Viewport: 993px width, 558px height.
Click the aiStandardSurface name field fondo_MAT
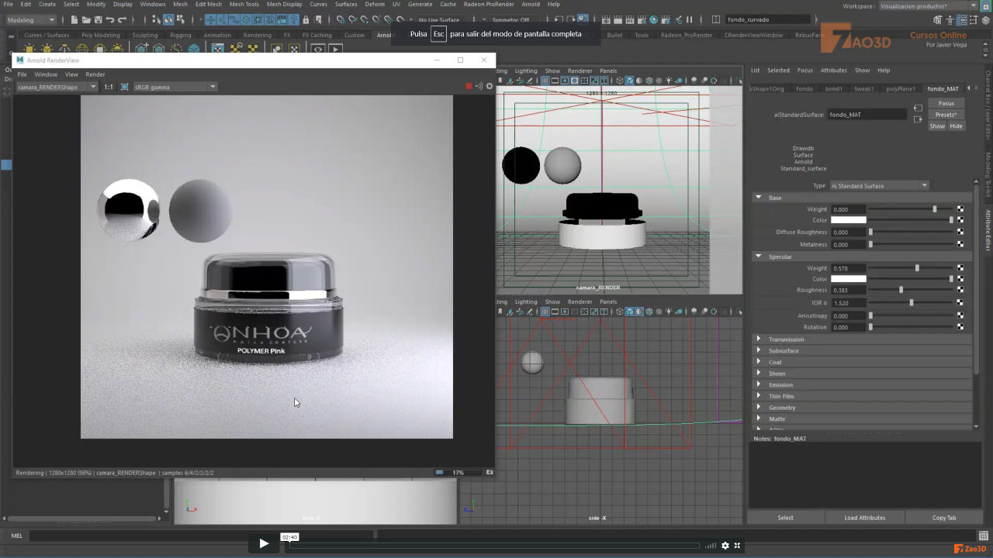point(867,115)
